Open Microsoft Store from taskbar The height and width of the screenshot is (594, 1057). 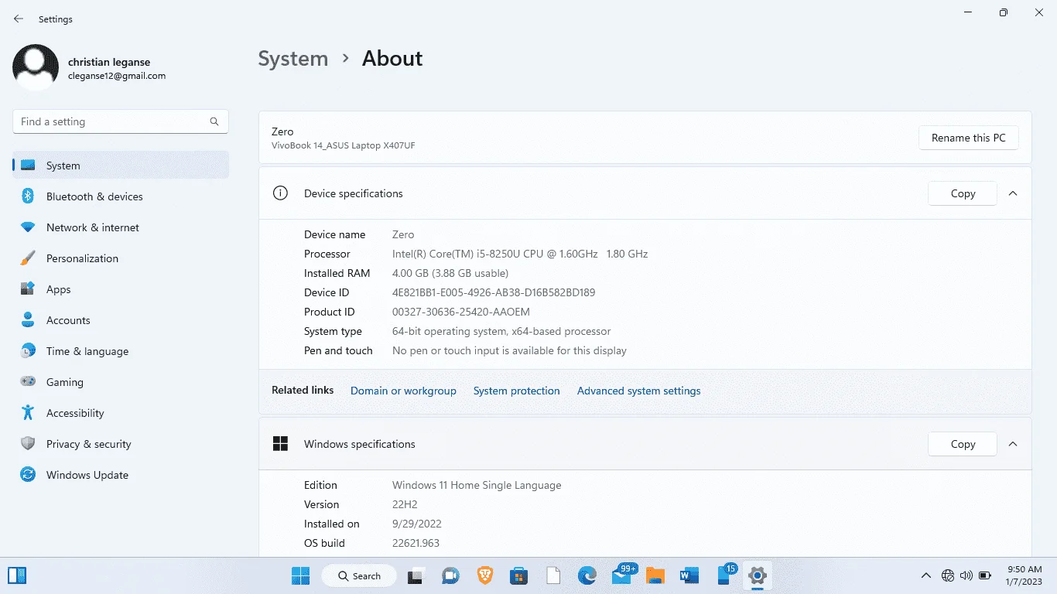pyautogui.click(x=518, y=575)
